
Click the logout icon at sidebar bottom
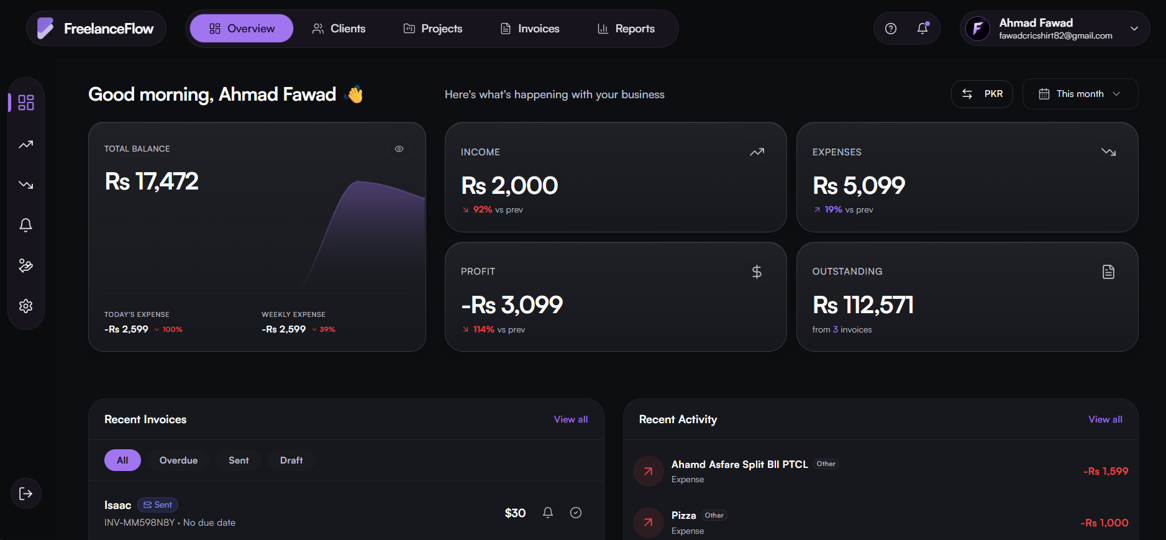pyautogui.click(x=26, y=493)
